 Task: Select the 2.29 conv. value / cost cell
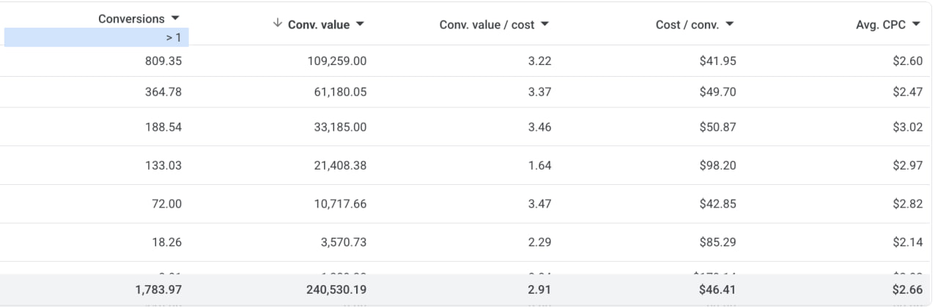tap(539, 242)
